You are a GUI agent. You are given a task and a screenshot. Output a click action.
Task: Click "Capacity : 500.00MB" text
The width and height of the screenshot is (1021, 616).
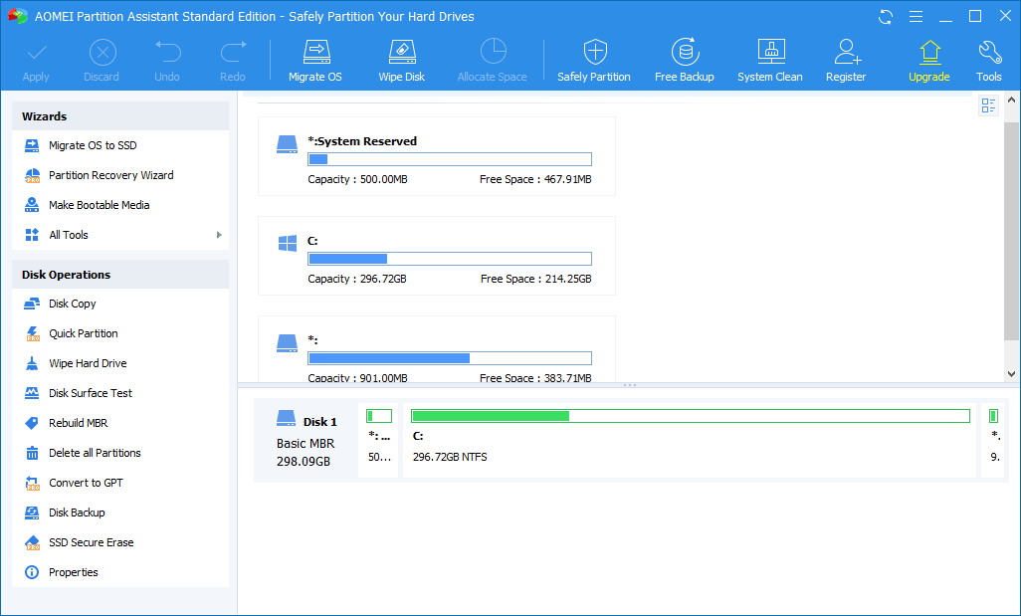tap(357, 179)
